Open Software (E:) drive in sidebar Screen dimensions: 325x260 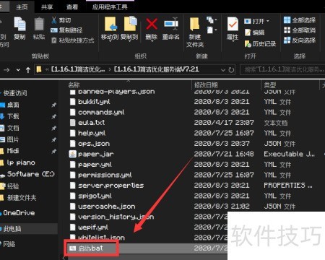click(30, 174)
